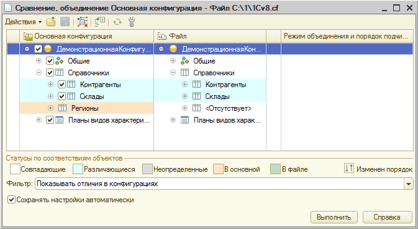Click the comparison report toolbar icon
This screenshot has width=418, height=229.
100,22
